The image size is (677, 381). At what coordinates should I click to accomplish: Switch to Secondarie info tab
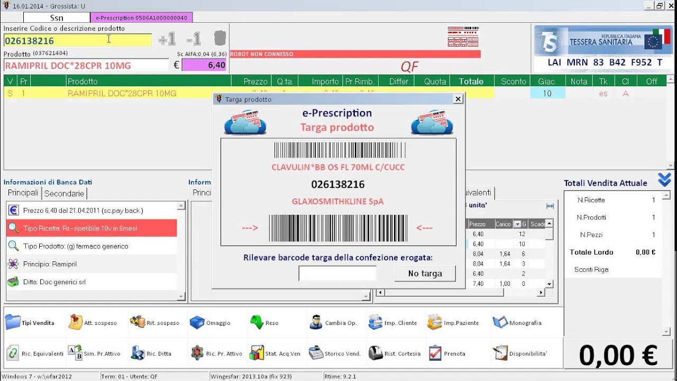pos(64,194)
